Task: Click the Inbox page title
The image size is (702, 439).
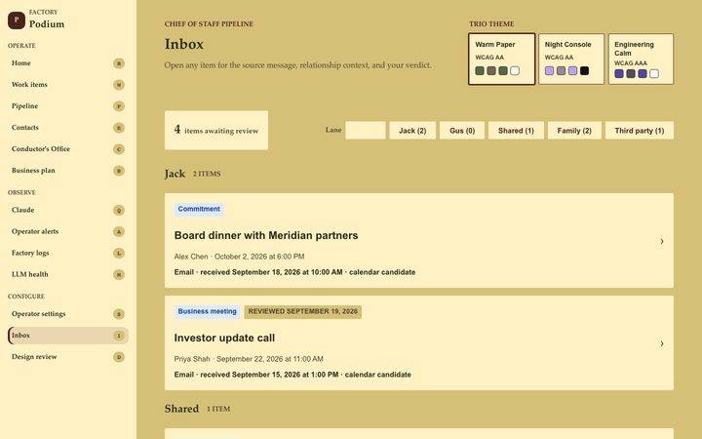Action: tap(184, 44)
